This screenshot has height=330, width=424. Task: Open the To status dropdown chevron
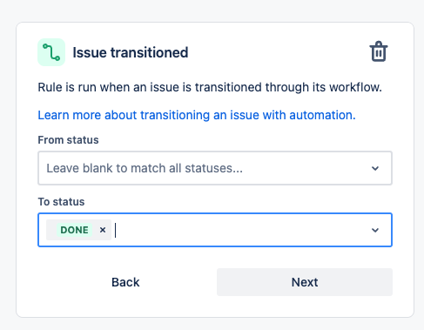375,230
